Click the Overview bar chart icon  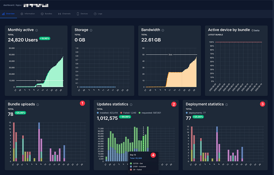click(3, 14)
